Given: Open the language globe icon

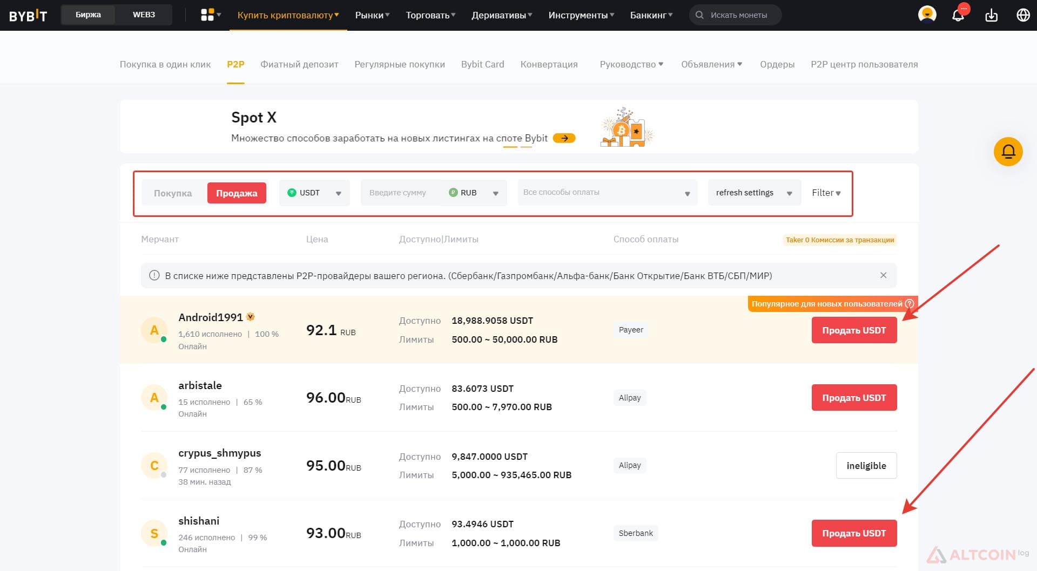Looking at the screenshot, I should (1023, 15).
